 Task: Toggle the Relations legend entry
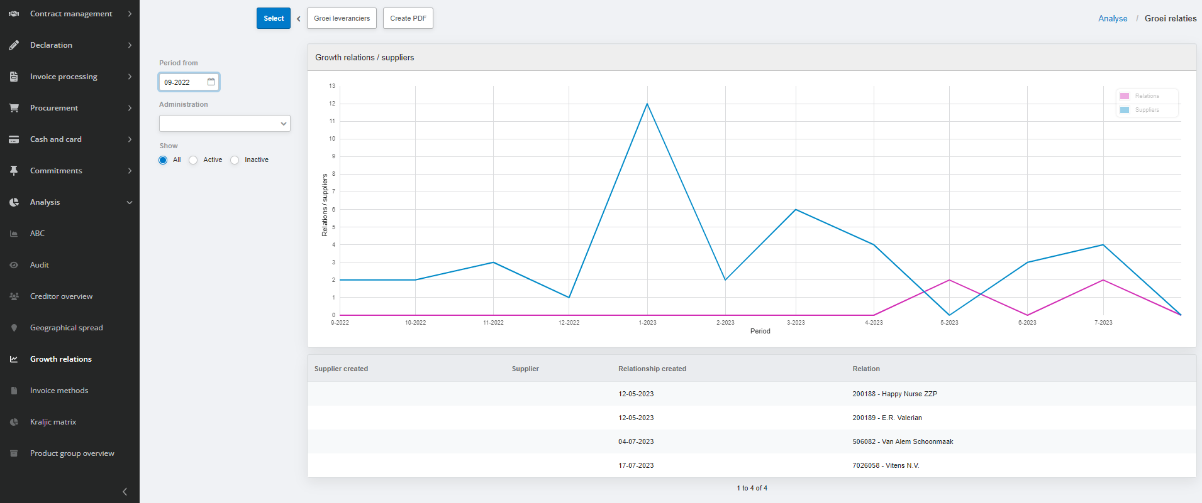(1147, 96)
